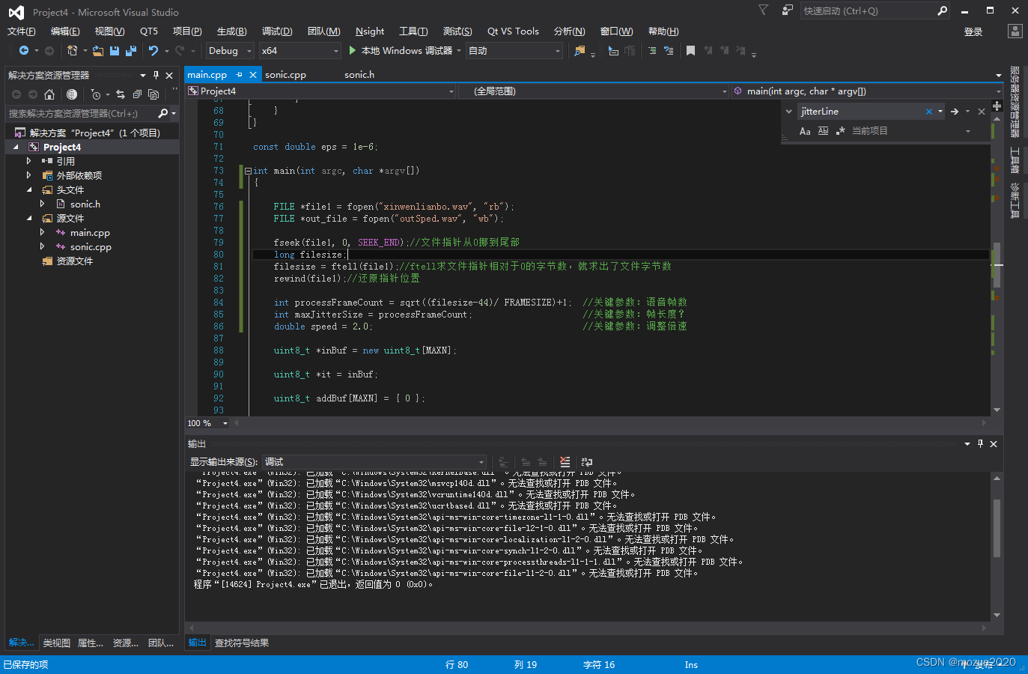Screen dimensions: 1028x674
Task: Click the Save All icon
Action: [x=131, y=51]
